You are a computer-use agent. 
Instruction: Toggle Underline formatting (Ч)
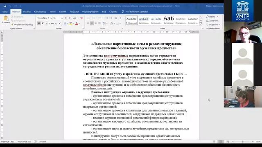(x=46, y=23)
